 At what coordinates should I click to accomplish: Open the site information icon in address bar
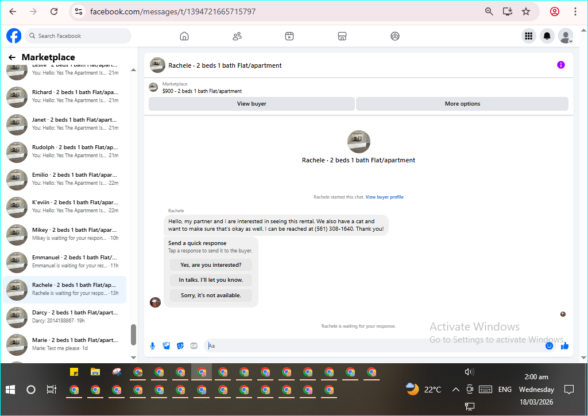pyautogui.click(x=79, y=11)
